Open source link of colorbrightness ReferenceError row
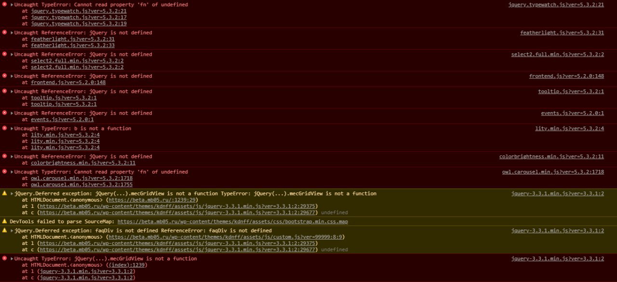Image resolution: width=617 pixels, height=282 pixels. point(551,156)
